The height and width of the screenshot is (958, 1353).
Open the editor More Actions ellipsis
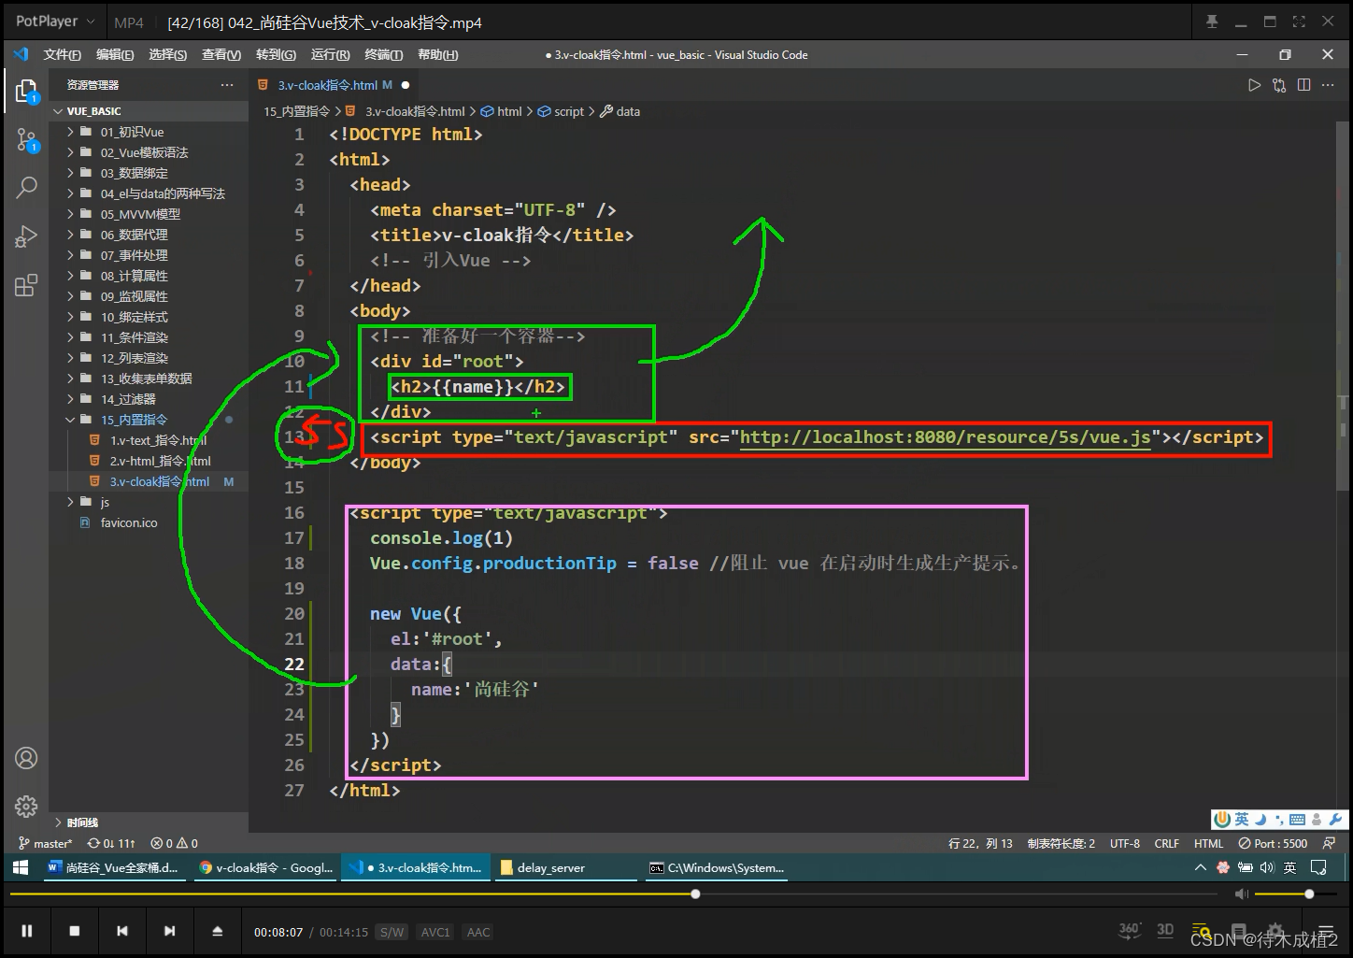coord(1329,85)
